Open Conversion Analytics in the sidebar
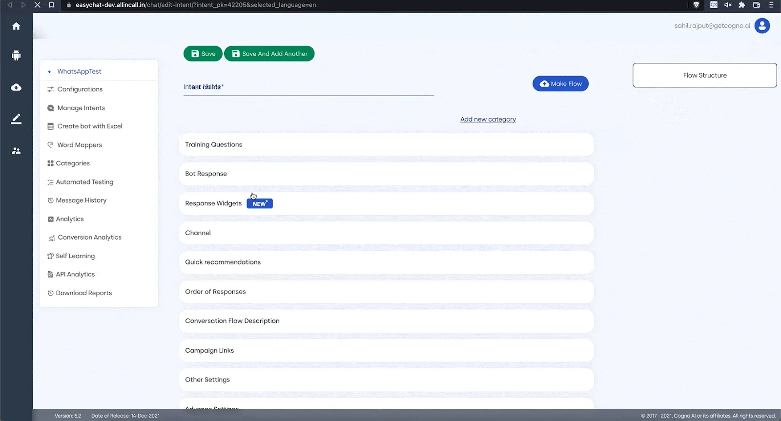This screenshot has width=781, height=421. click(x=89, y=238)
